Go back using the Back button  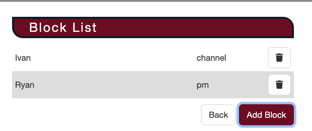(x=218, y=115)
